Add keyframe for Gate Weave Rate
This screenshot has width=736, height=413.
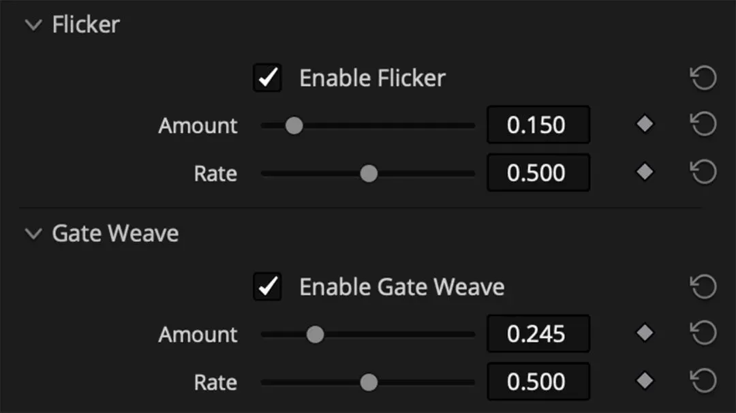(x=645, y=381)
